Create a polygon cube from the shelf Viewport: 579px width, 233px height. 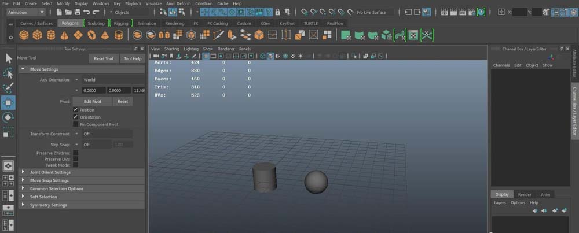[37, 35]
